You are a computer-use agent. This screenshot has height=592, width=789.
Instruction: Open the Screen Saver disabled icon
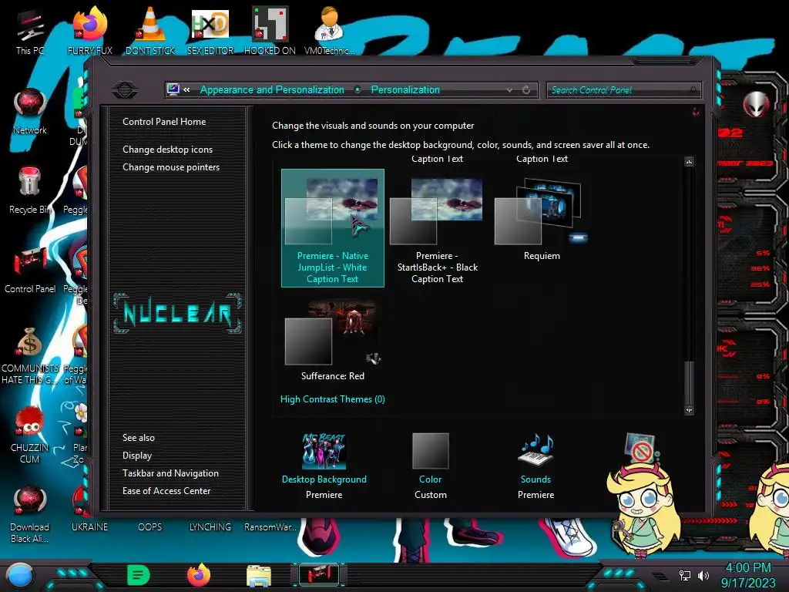(x=640, y=449)
